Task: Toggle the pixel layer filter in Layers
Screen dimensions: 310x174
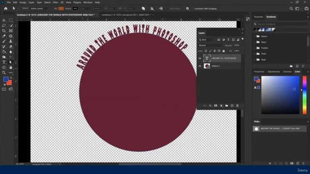Action: pyautogui.click(x=218, y=40)
